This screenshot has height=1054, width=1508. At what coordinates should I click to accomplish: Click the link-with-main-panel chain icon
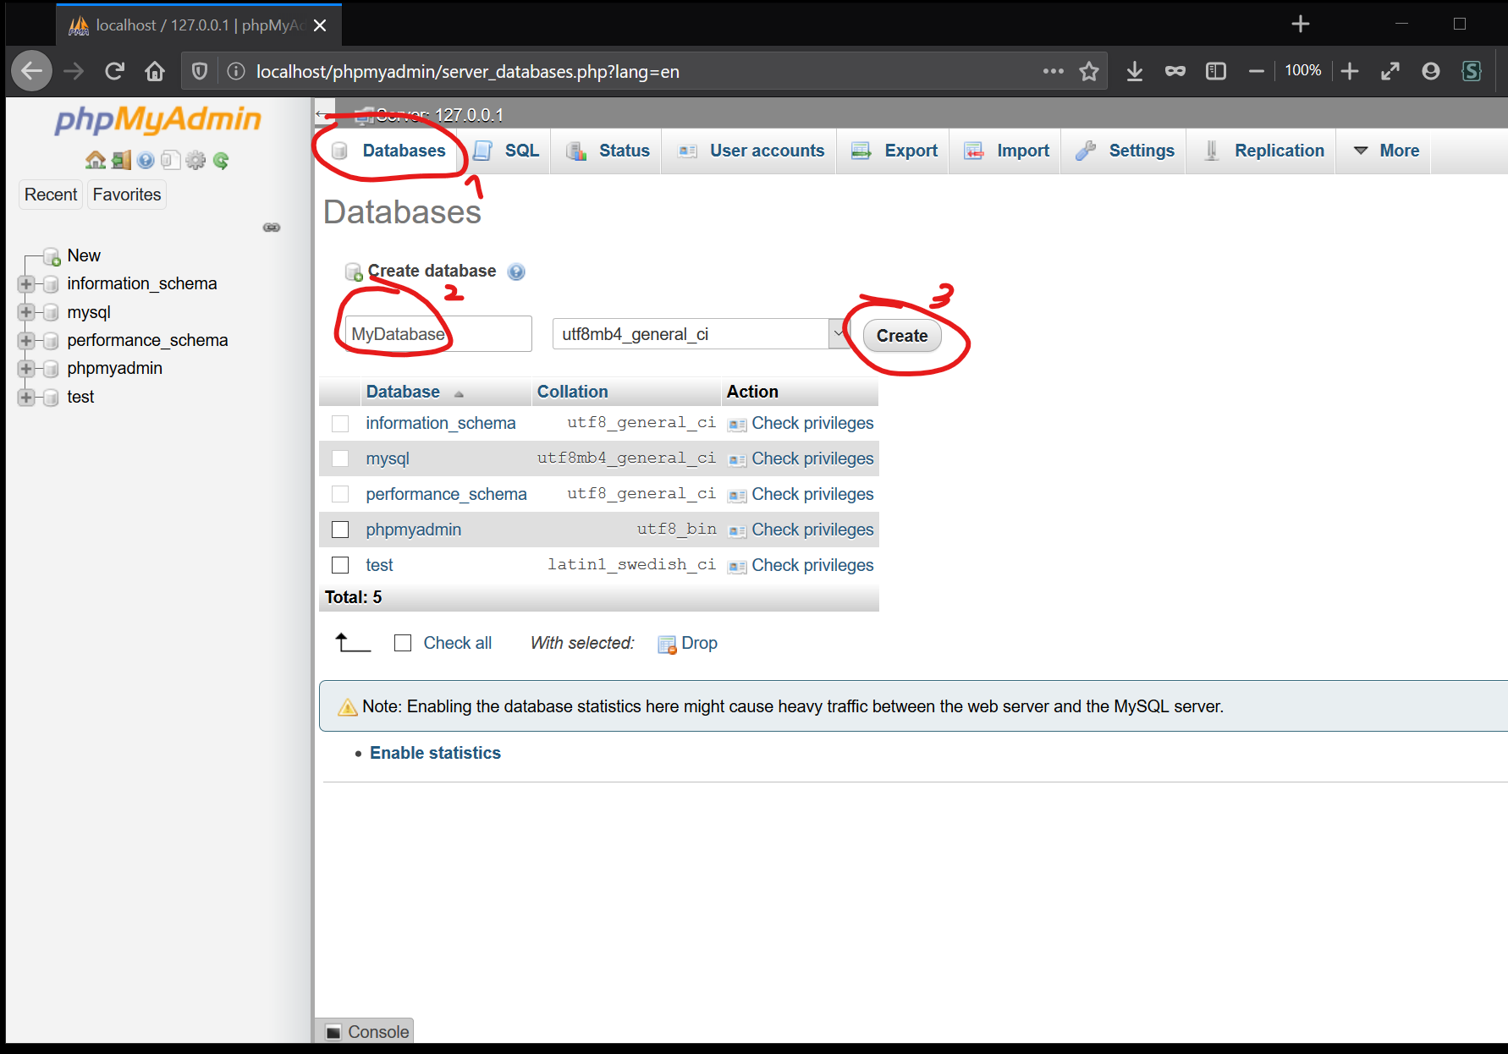[x=272, y=227]
